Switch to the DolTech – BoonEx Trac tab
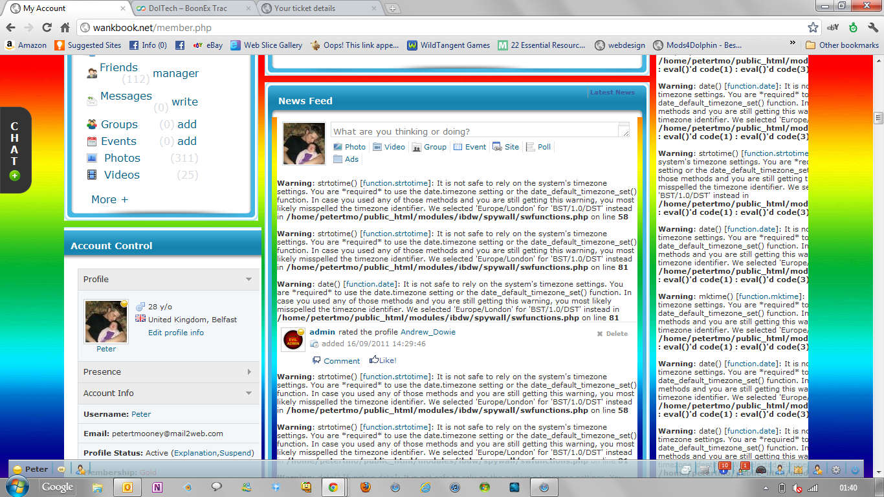884x497 pixels. [x=193, y=8]
